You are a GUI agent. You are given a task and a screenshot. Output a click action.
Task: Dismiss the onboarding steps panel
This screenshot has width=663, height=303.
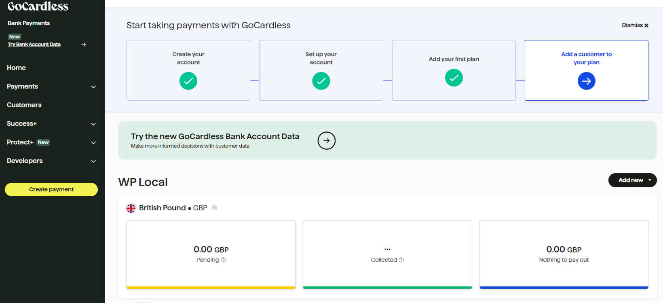click(635, 25)
